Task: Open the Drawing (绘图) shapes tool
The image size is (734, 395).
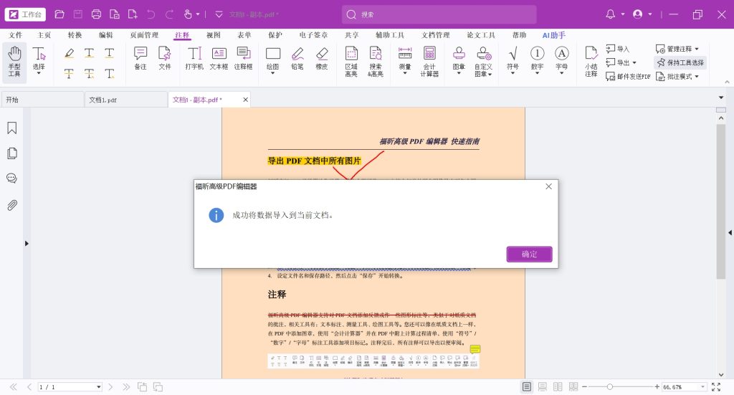Action: coord(273,60)
